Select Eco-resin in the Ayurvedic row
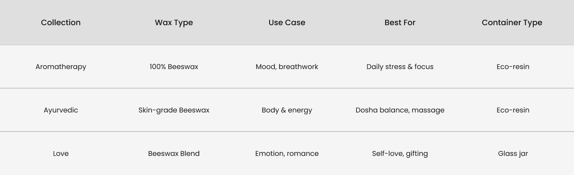The width and height of the screenshot is (574, 175). click(x=513, y=110)
